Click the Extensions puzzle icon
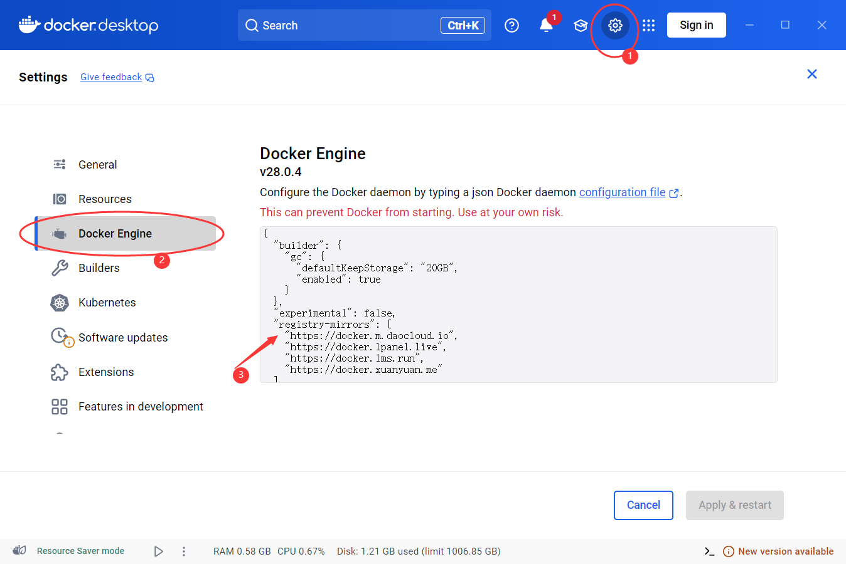846x564 pixels. (60, 372)
